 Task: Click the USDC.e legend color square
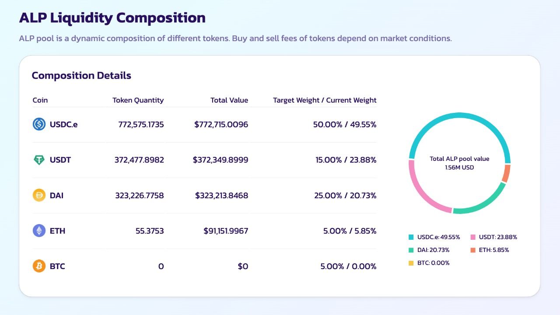[x=411, y=237]
